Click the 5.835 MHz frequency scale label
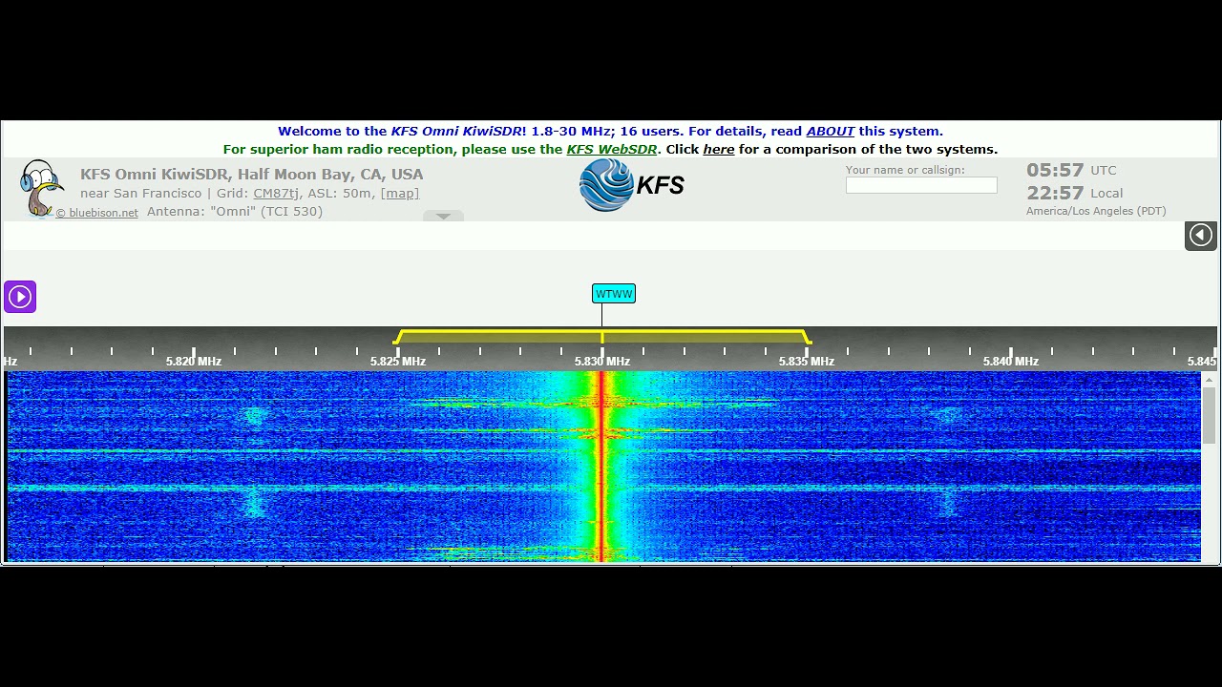The height and width of the screenshot is (687, 1222). (807, 362)
